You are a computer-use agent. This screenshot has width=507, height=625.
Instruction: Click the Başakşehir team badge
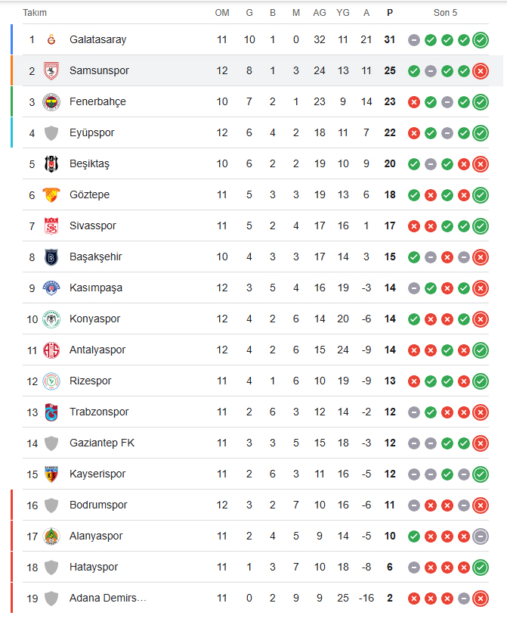pyautogui.click(x=51, y=257)
